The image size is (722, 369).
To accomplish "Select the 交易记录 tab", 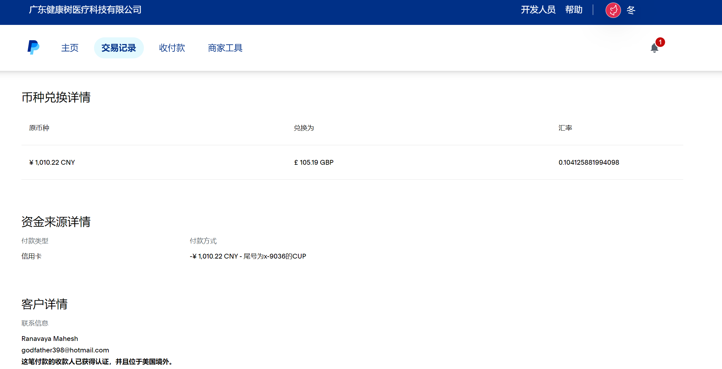I will pos(119,48).
